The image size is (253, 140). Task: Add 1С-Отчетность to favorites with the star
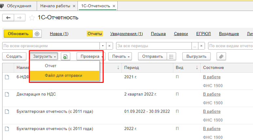click(x=32, y=18)
